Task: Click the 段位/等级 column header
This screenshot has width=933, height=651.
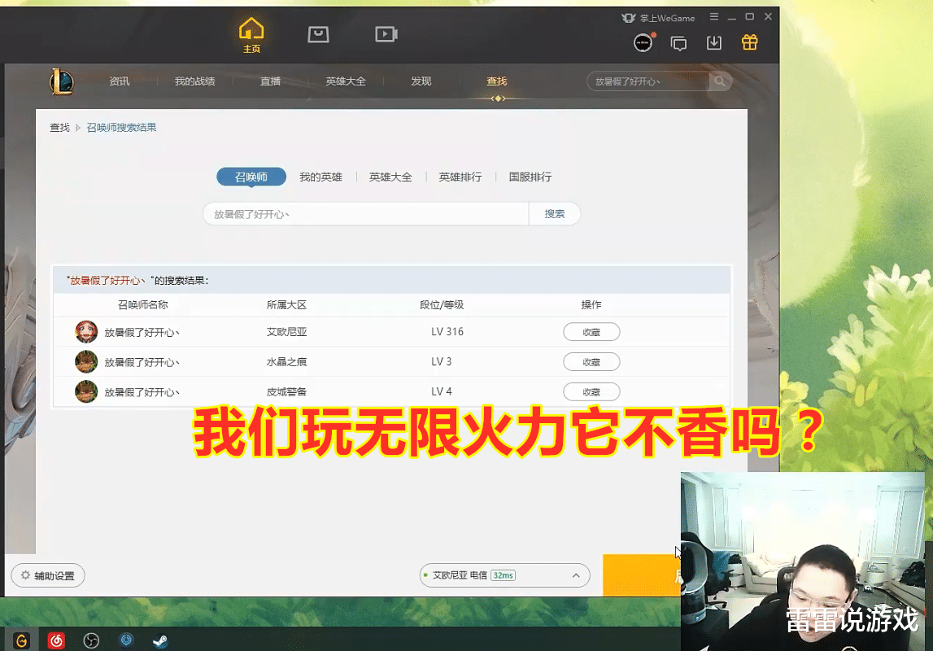Action: (x=442, y=304)
